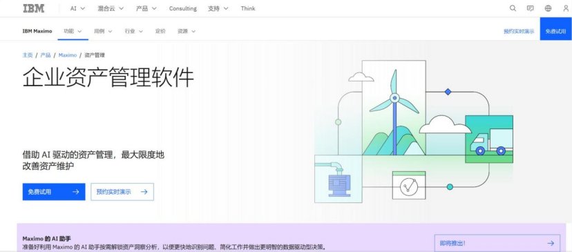
Task: Open the chat message icon
Action: point(531,8)
